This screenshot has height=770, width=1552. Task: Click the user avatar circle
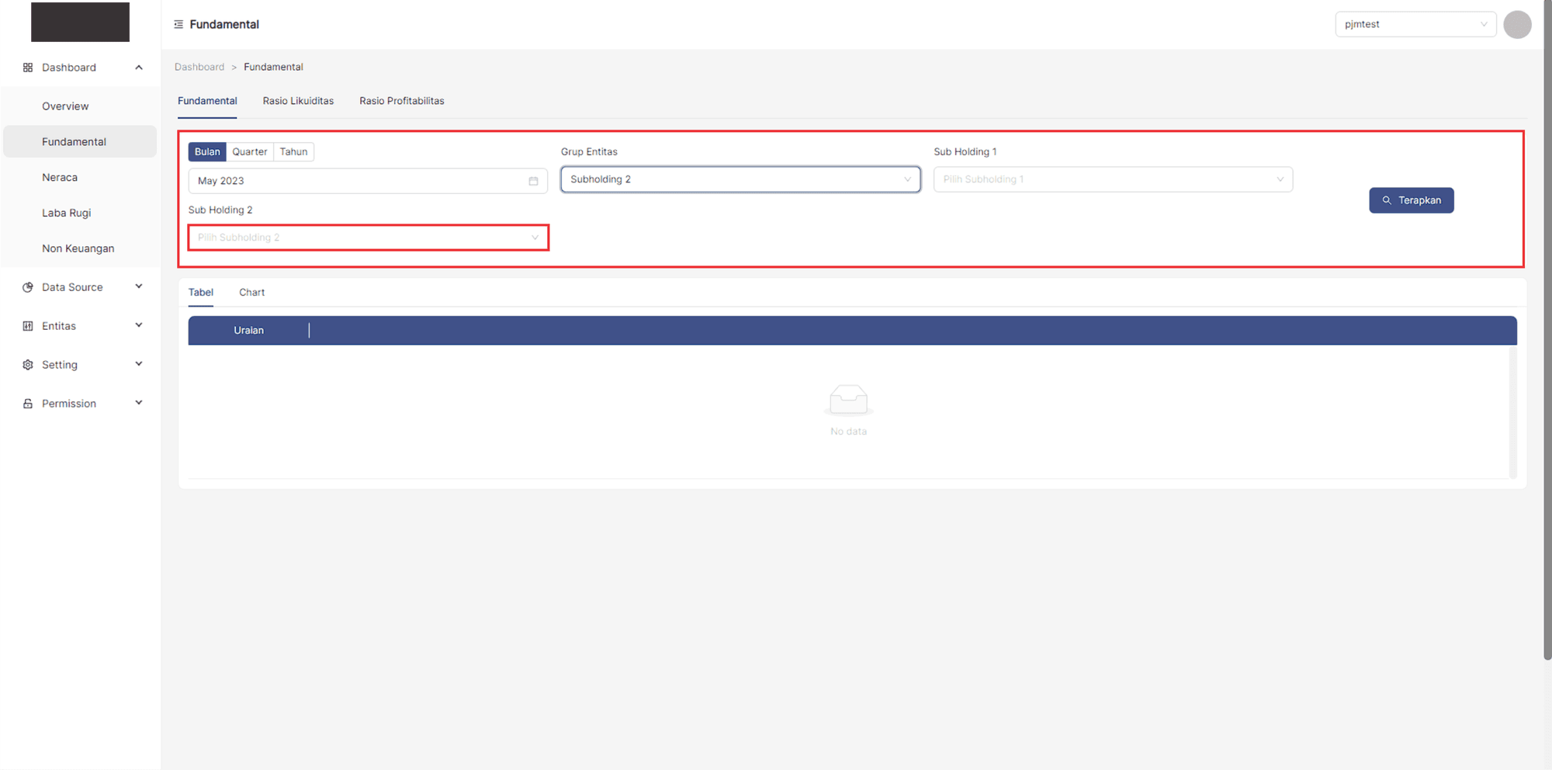tap(1516, 25)
